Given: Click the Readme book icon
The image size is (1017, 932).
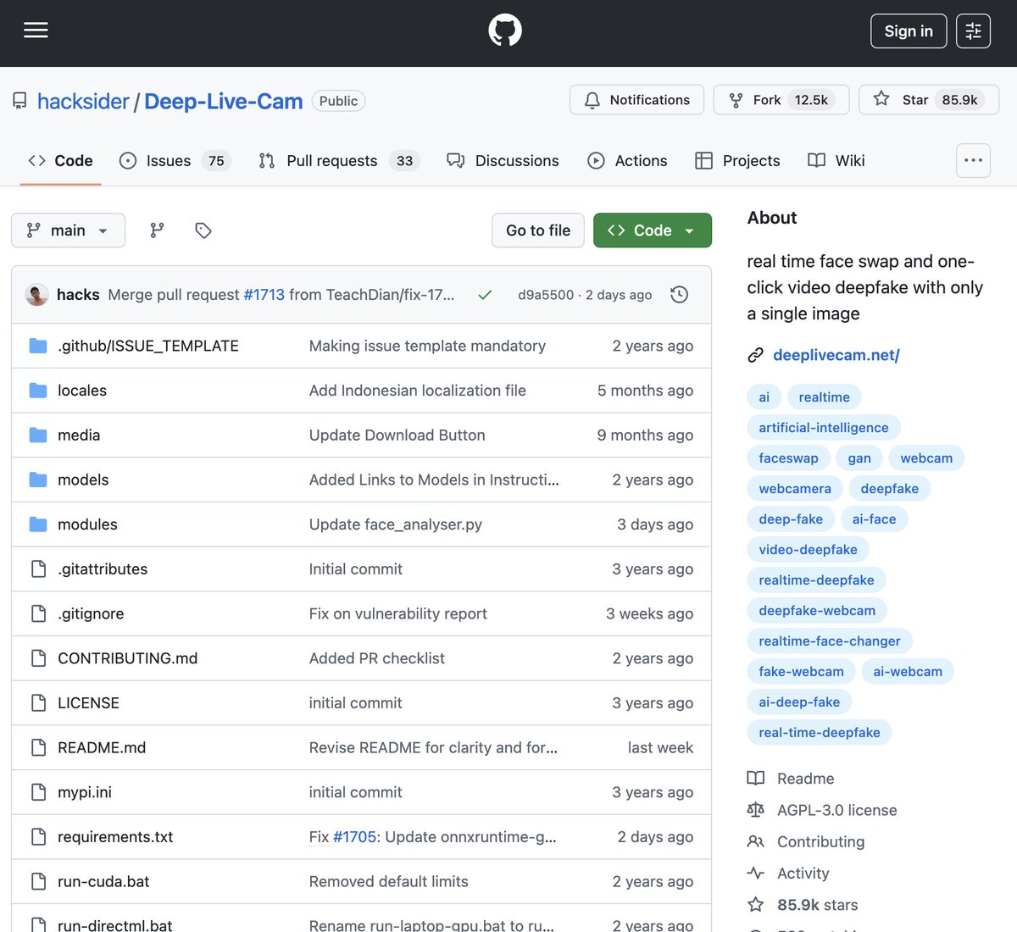Looking at the screenshot, I should 755,779.
